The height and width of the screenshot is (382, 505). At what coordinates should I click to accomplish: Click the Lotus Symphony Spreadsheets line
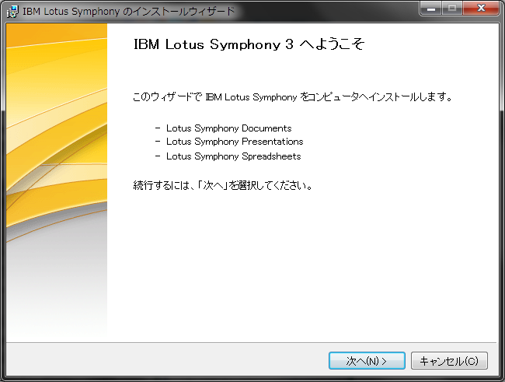(x=234, y=156)
